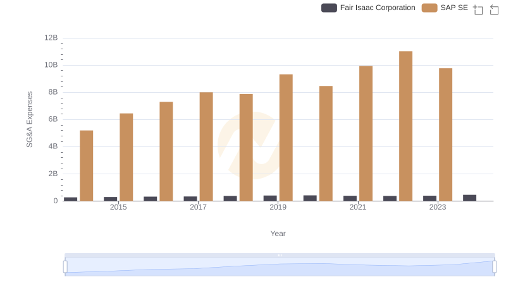Click the SAP SE bar for 2017
Screen dimensions: 506x291
pyautogui.click(x=206, y=147)
